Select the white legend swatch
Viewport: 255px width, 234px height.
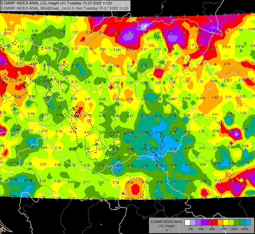[x=188, y=223]
